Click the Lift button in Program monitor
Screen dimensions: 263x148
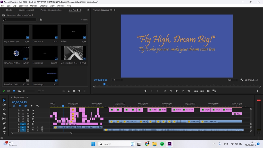(x=196, y=91)
